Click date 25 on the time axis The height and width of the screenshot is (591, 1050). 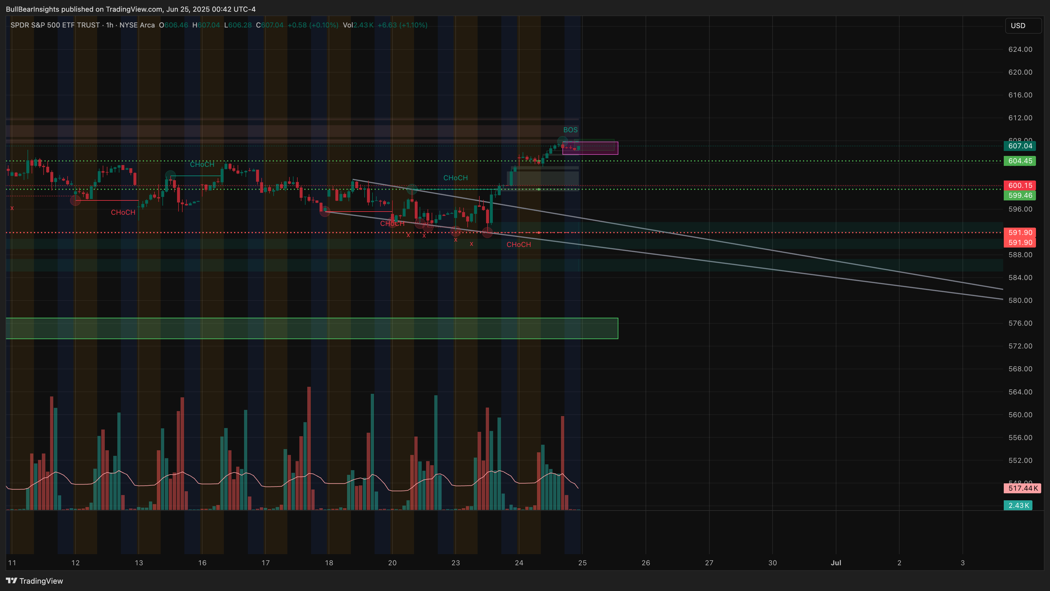pos(582,563)
